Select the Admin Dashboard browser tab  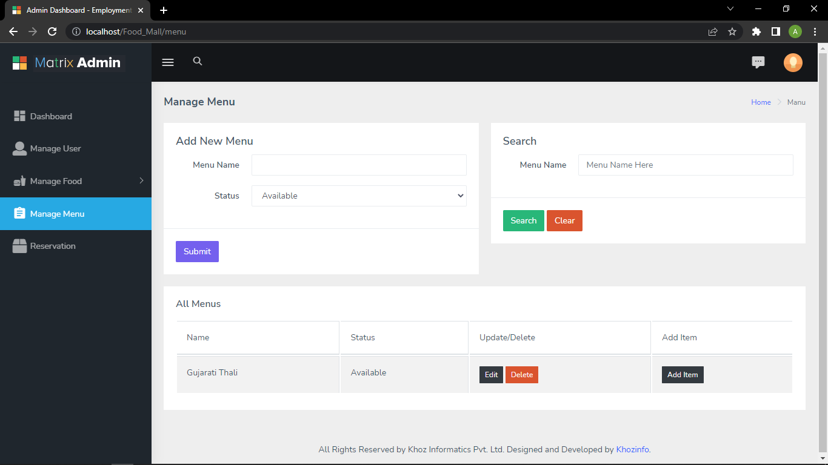(77, 10)
